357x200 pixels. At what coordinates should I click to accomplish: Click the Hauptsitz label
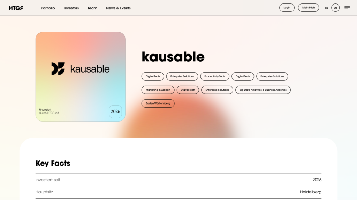44,192
